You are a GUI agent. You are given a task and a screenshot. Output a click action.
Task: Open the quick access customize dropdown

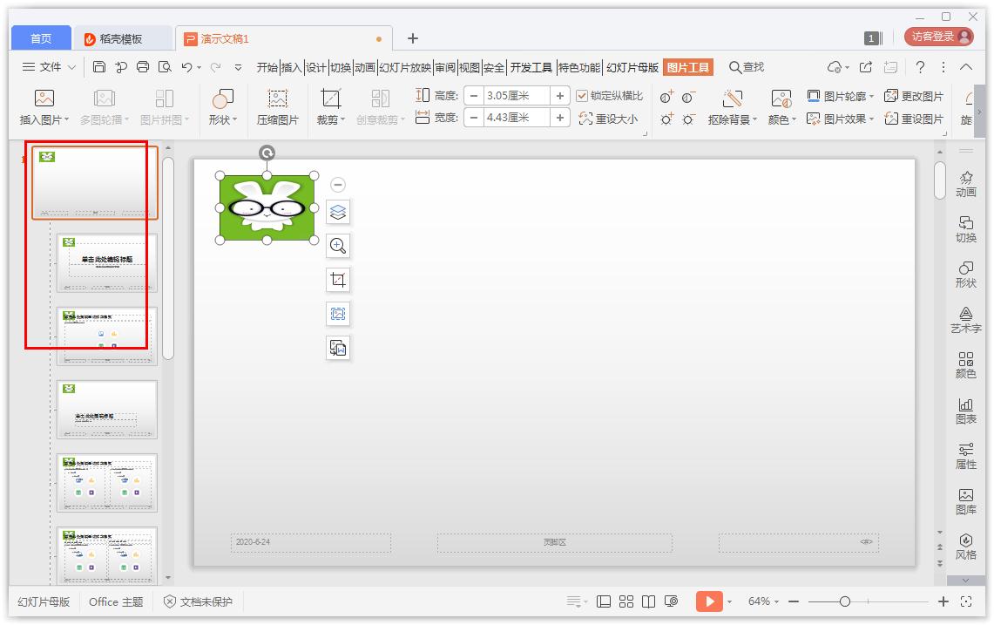(238, 66)
